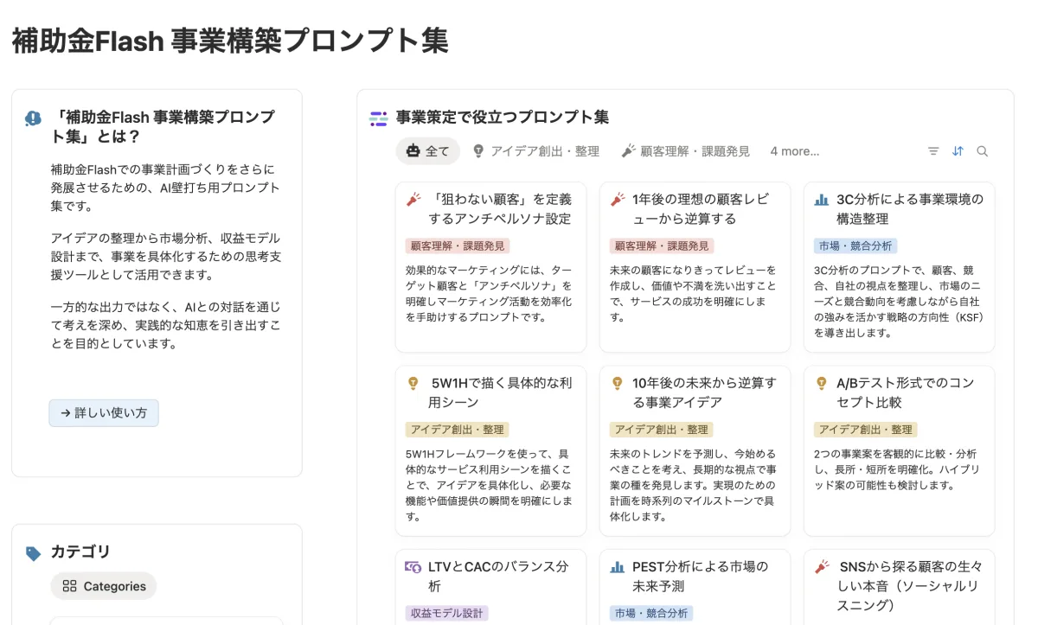Click 市場・競合分析 tag on 3C分析 card
The height and width of the screenshot is (625, 1038).
tap(855, 246)
